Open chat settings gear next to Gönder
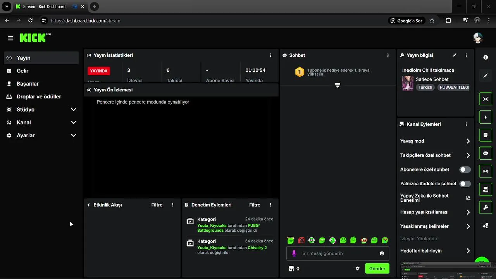Image resolution: width=496 pixels, height=279 pixels. (358, 269)
